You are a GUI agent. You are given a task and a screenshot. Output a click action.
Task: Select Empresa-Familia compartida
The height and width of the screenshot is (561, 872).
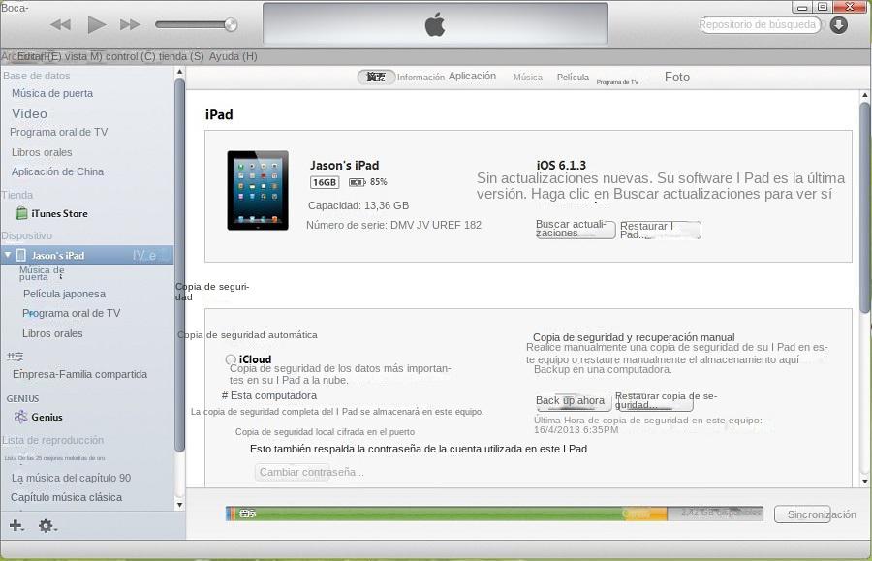pos(79,374)
